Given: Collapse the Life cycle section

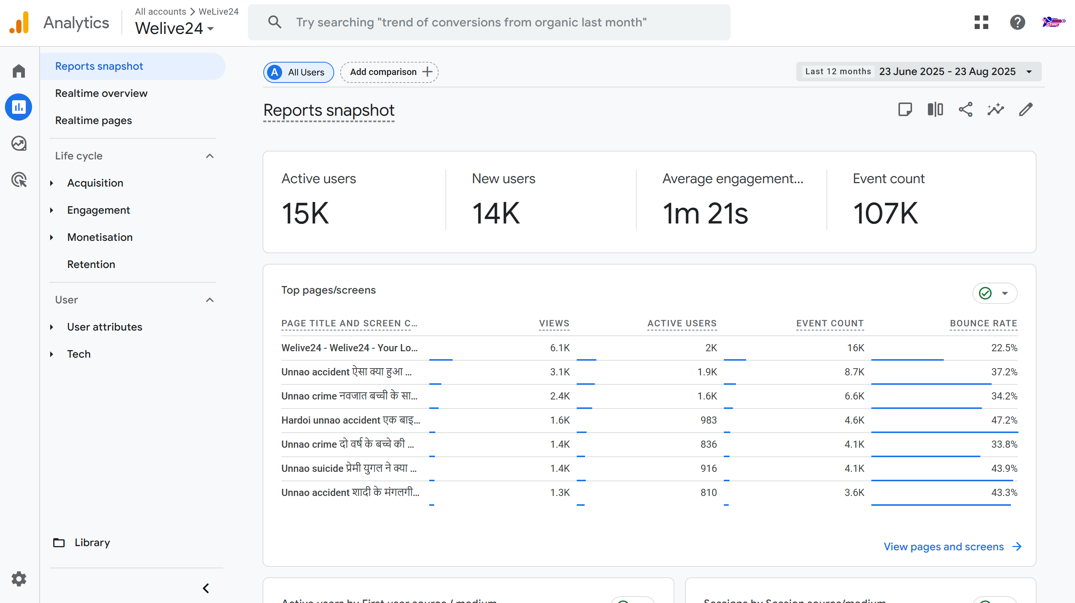Looking at the screenshot, I should (210, 156).
